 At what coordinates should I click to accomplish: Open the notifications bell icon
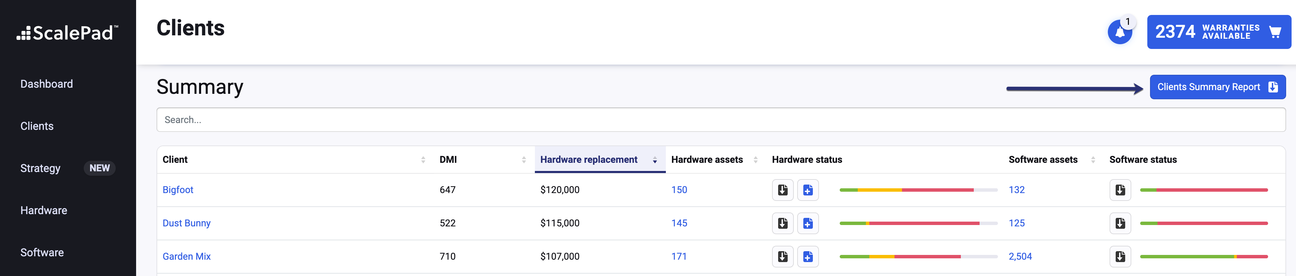coord(1120,32)
